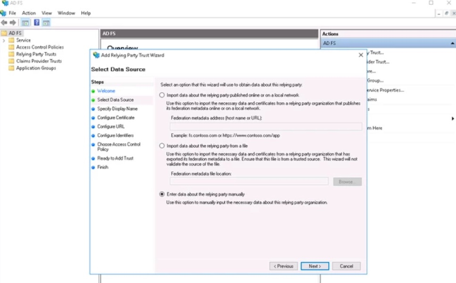
Task: Click the AD FS document icon beside File
Action: tap(3, 13)
